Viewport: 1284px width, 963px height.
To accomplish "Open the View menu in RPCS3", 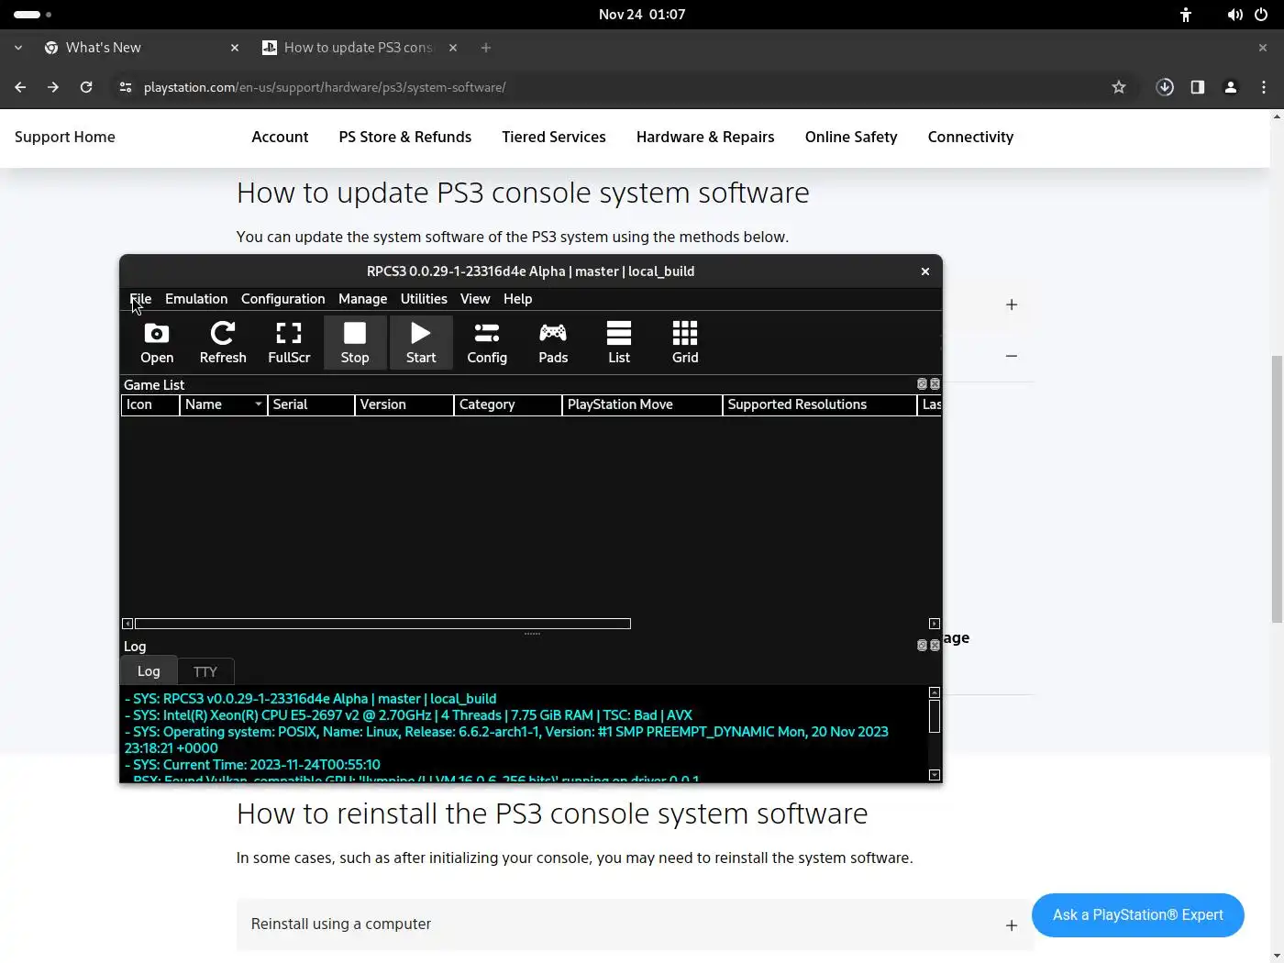I will 475,299.
